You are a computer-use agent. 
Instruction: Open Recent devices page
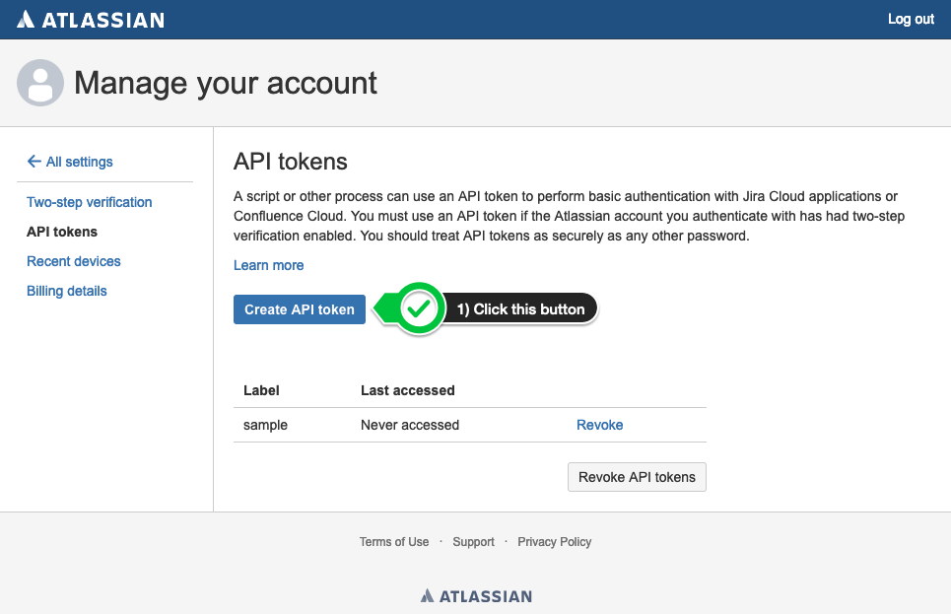pos(73,261)
